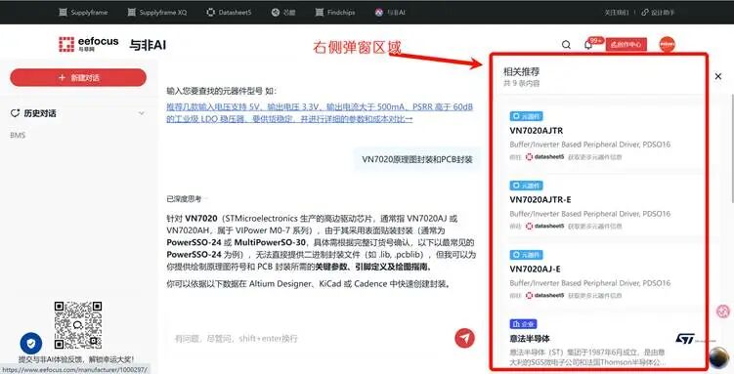Open the notification bell with 99+ badge
Screen dimensions: 734x374
[589, 45]
